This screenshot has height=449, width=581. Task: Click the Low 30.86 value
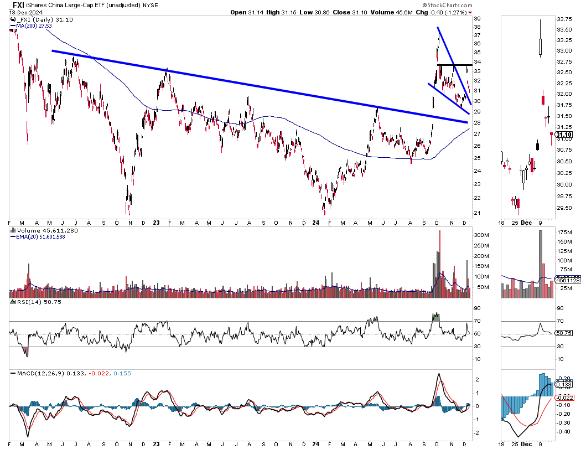click(314, 12)
